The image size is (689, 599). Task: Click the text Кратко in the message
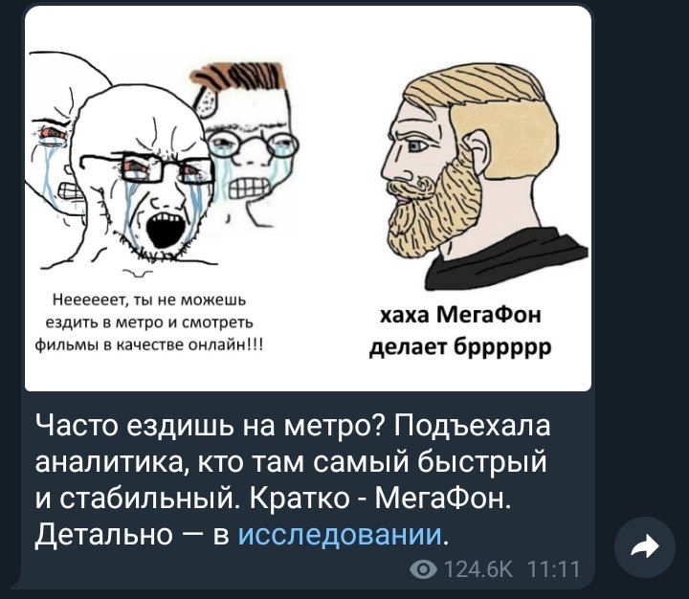300,499
